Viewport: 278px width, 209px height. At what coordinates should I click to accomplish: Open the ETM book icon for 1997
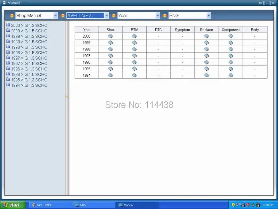[134, 56]
